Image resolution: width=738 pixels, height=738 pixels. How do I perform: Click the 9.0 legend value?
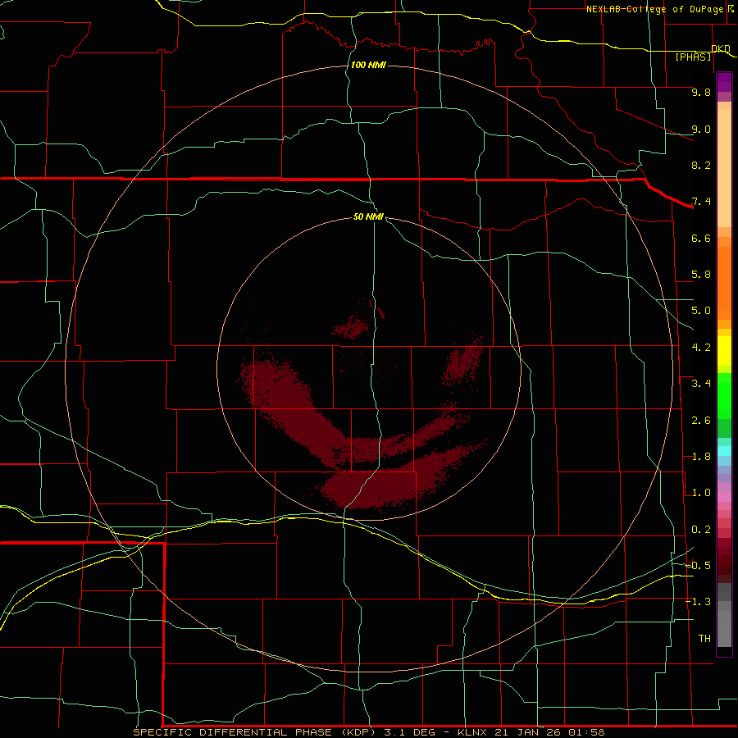point(701,129)
